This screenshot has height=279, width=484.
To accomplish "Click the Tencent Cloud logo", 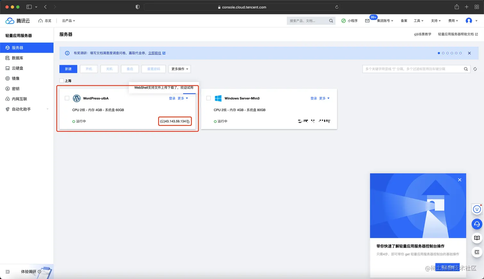I will click(18, 21).
